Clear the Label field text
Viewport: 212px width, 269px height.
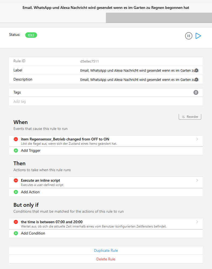click(x=196, y=70)
